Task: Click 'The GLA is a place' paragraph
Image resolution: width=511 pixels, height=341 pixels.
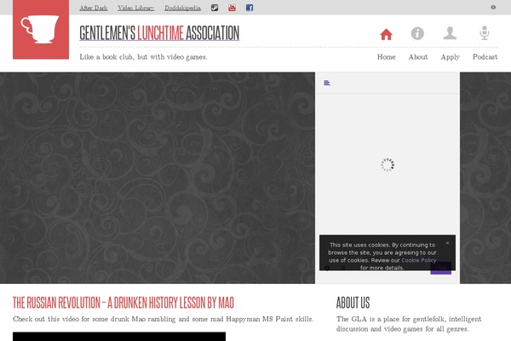Action: 409,324
